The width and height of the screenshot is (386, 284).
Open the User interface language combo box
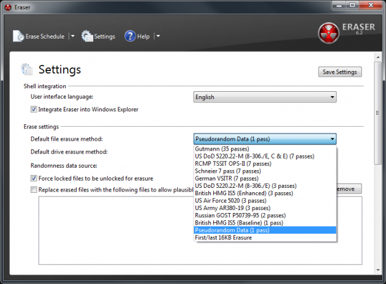coord(265,97)
